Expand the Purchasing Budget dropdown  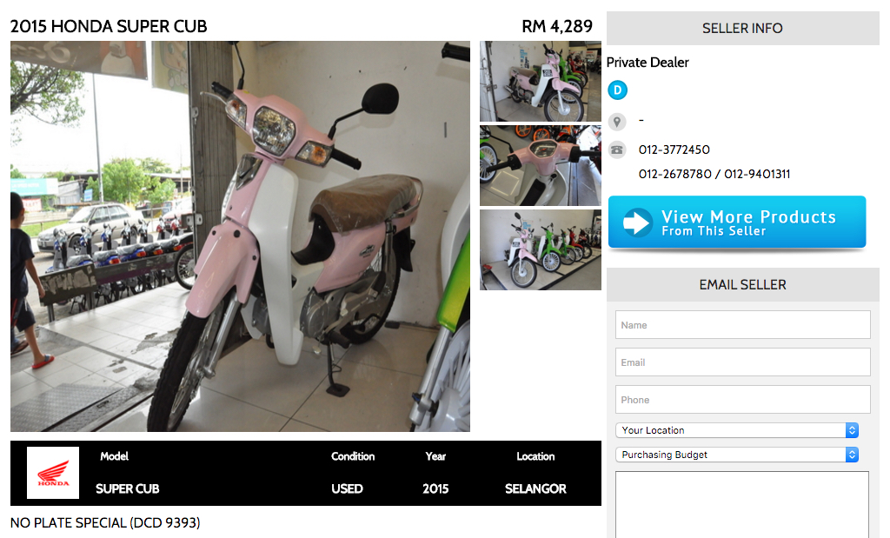(737, 455)
